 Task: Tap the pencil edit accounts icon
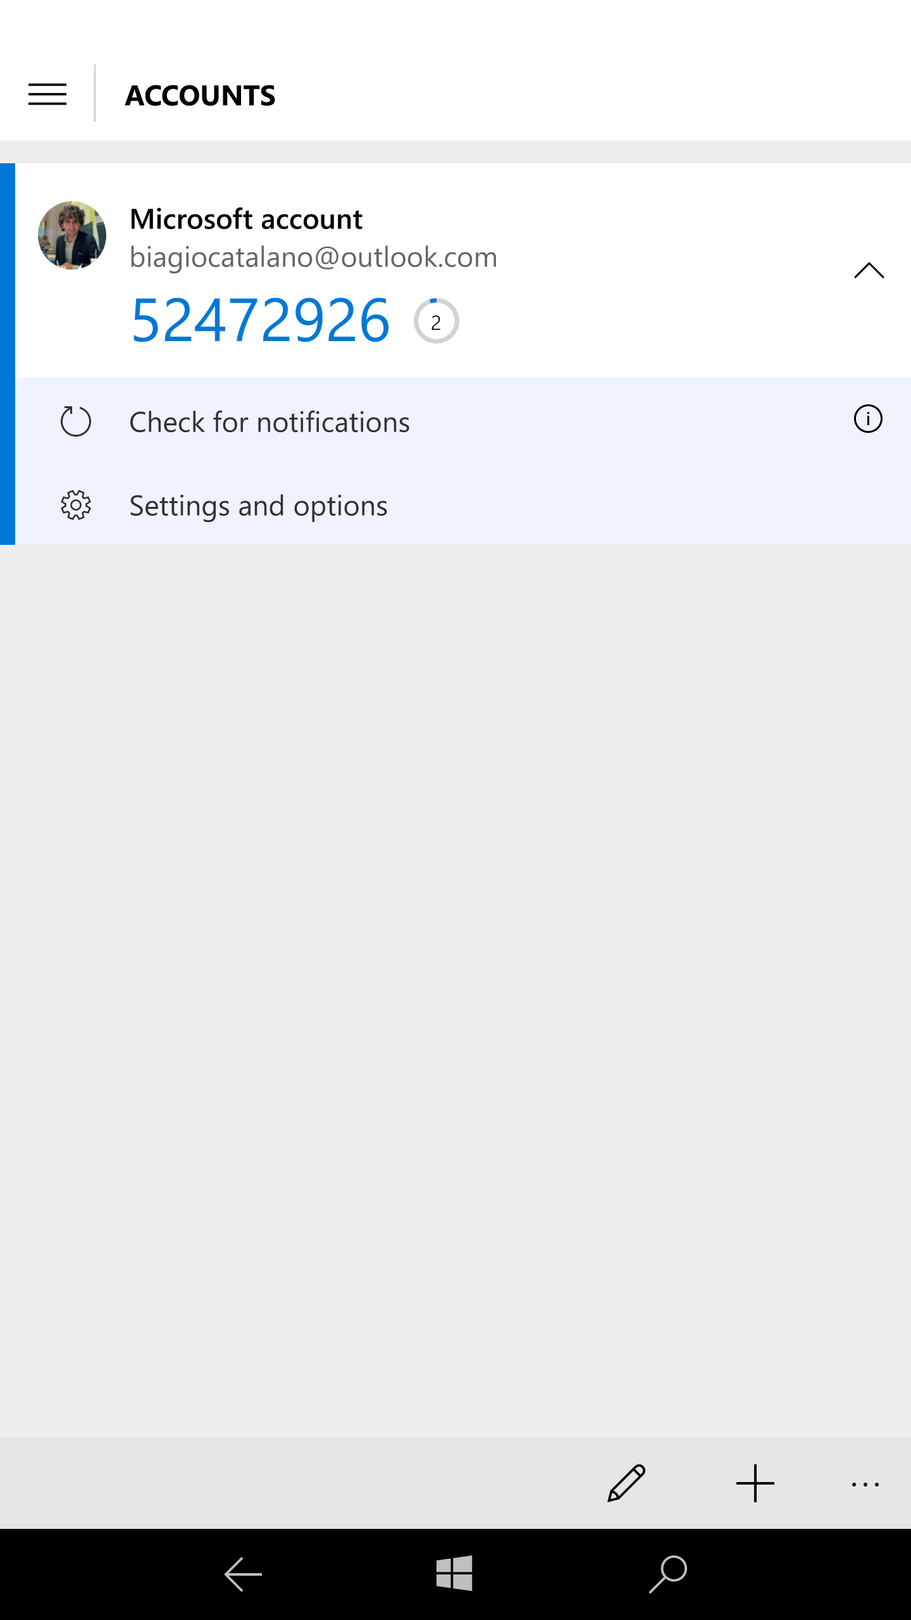[626, 1483]
